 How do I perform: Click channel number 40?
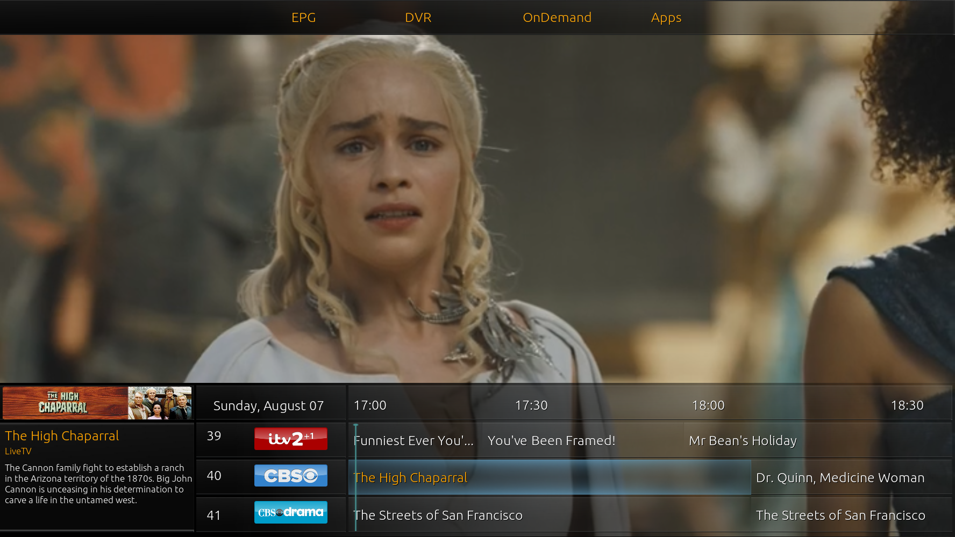tap(214, 476)
